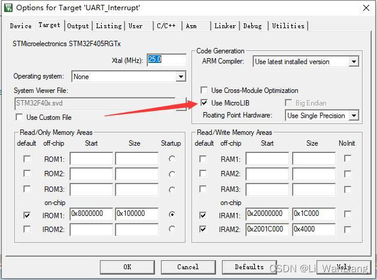
Task: Select the IROM2 Startup radio button
Action: (x=172, y=229)
